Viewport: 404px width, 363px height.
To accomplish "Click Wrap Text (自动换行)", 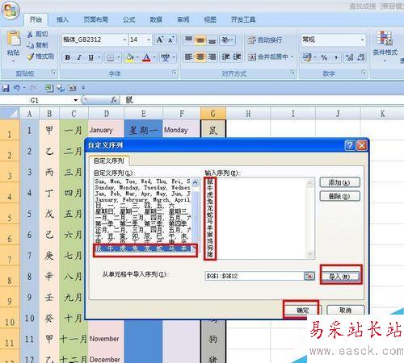I will click(x=265, y=40).
